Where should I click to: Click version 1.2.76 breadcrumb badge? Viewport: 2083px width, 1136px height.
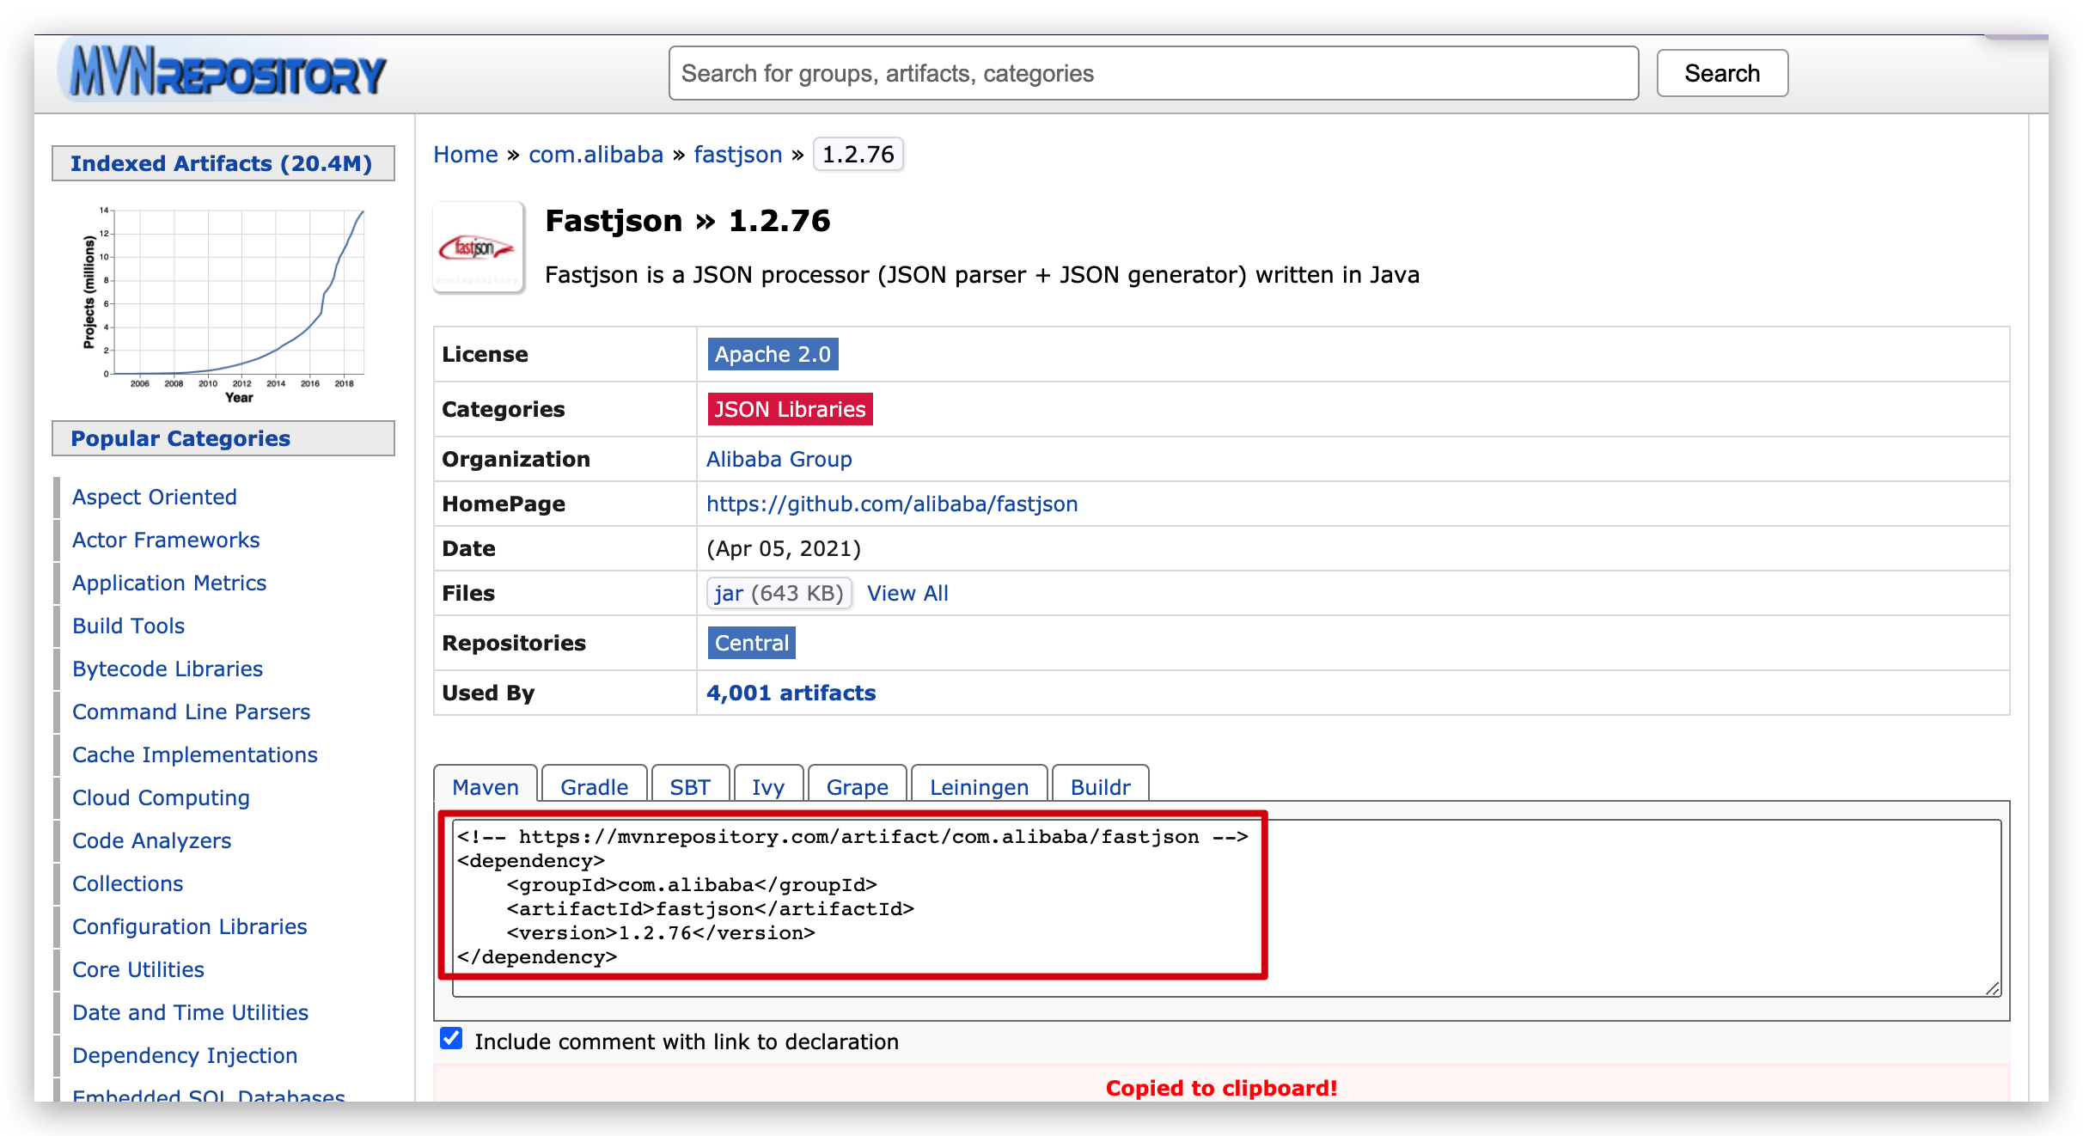pyautogui.click(x=858, y=154)
